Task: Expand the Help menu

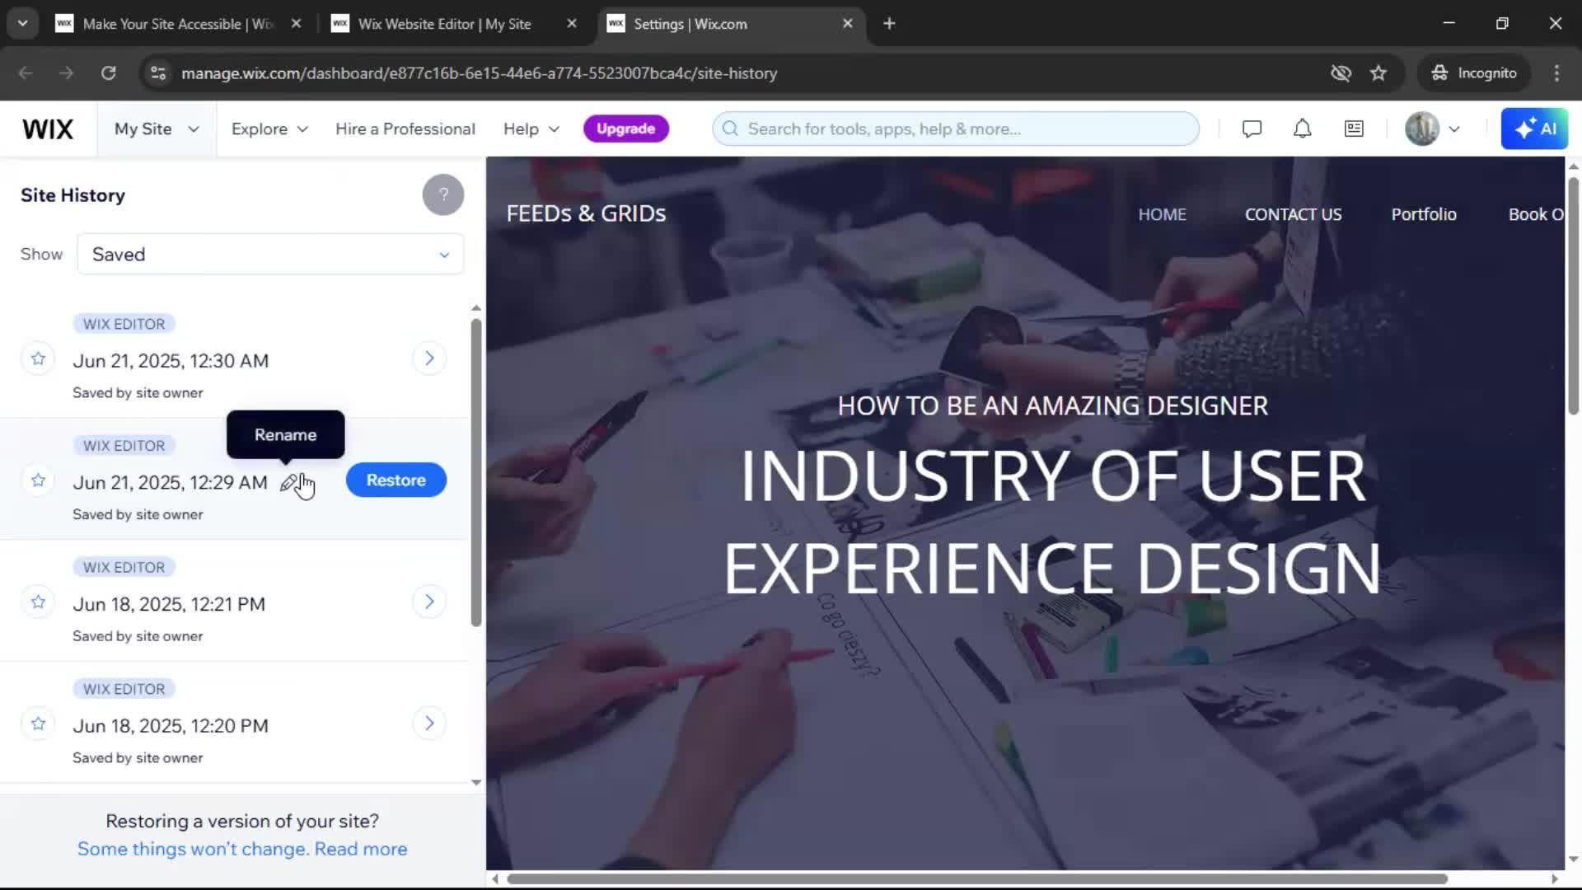Action: click(x=531, y=129)
